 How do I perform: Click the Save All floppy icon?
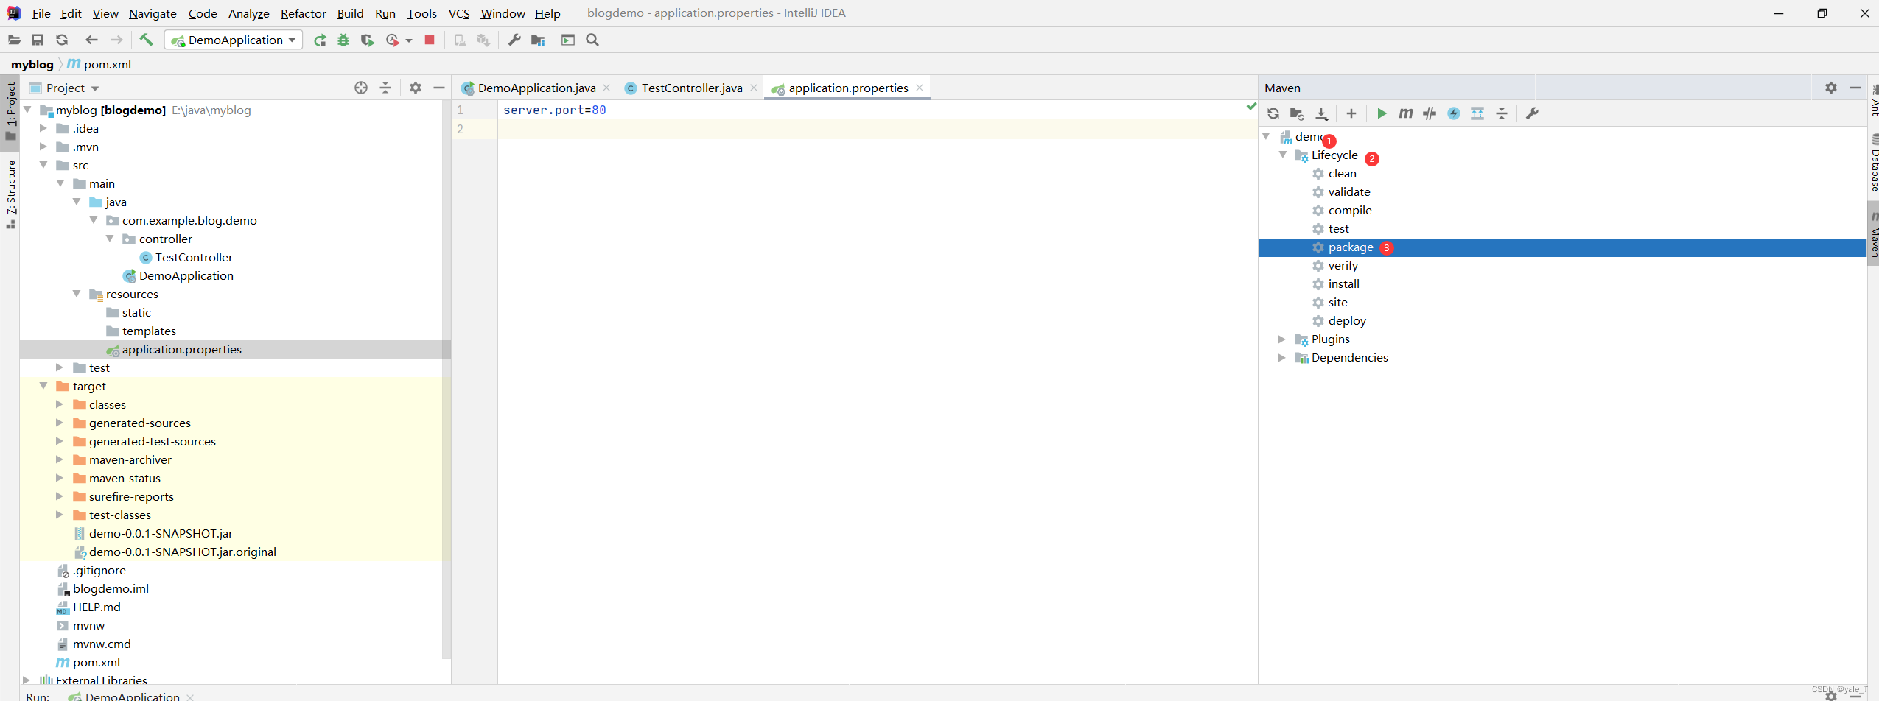38,40
